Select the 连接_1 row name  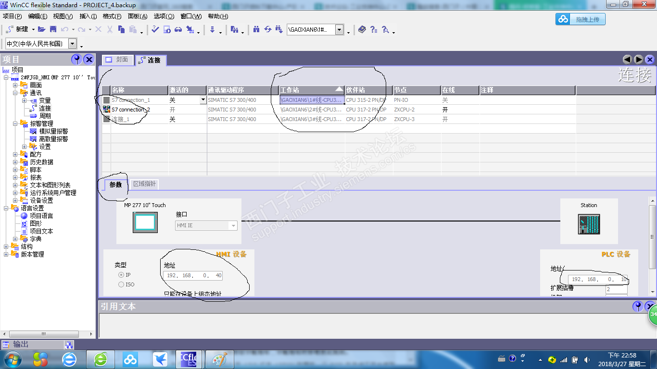click(120, 119)
